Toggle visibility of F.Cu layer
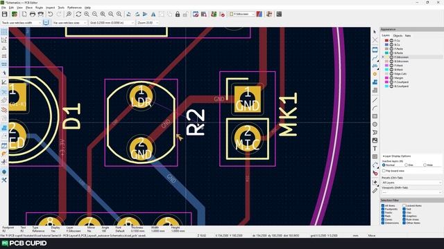 pos(391,41)
